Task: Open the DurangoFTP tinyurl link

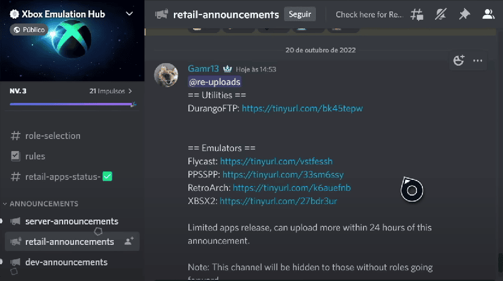Action: [302, 109]
